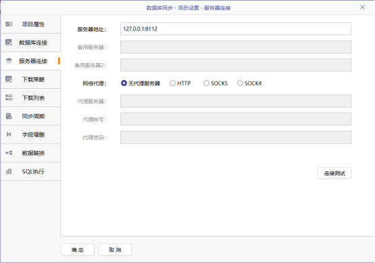Image resolution: width=375 pixels, height=263 pixels.
Task: Focus the 服务器地址 input field
Action: [x=236, y=28]
